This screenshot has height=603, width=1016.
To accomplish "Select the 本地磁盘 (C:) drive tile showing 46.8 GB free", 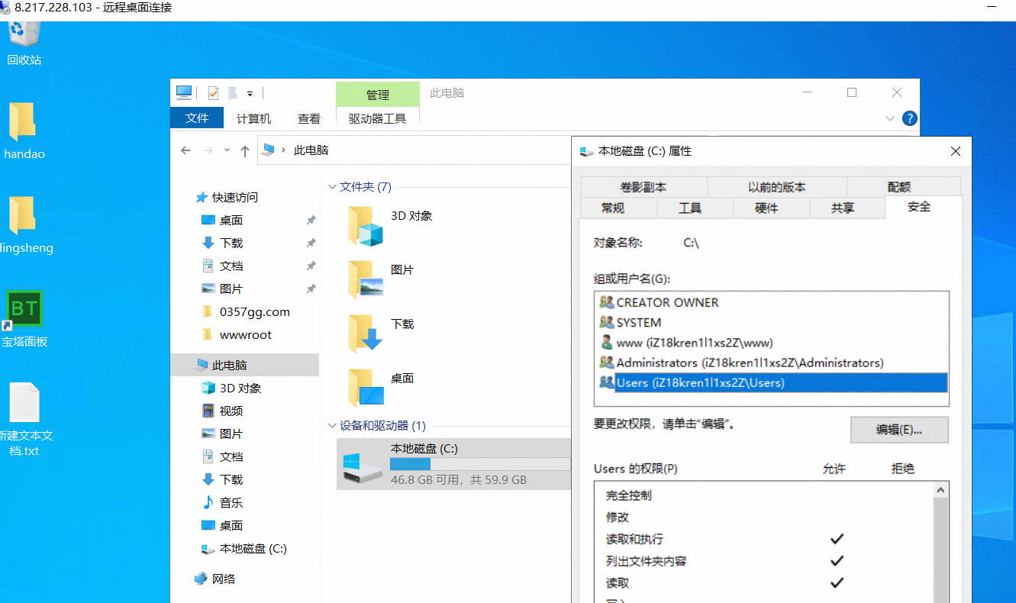I will click(x=454, y=464).
